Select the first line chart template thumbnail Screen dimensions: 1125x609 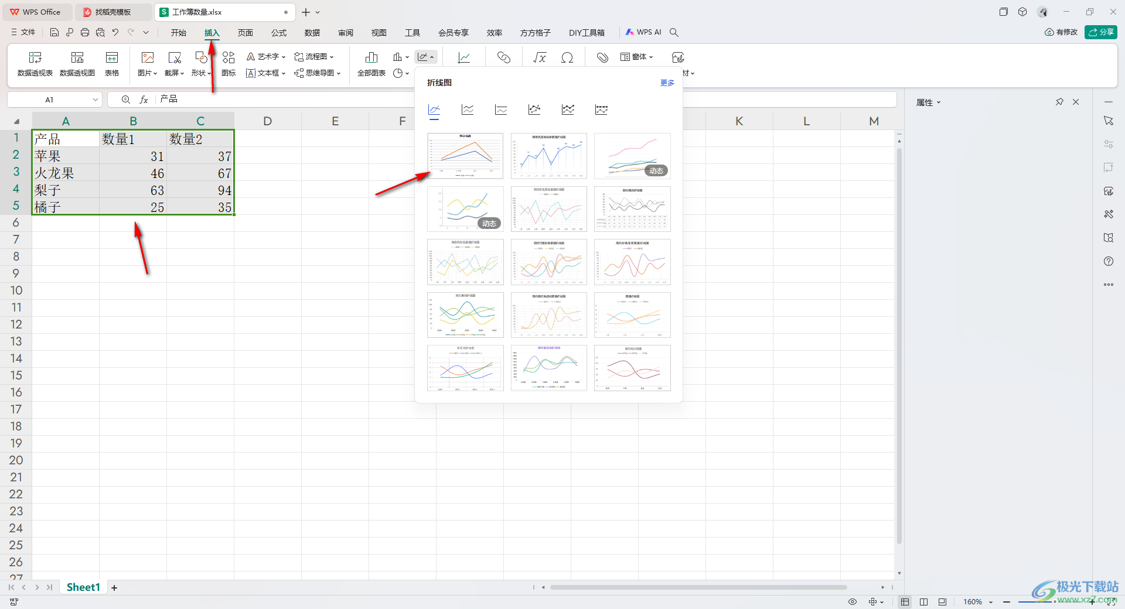pos(465,156)
